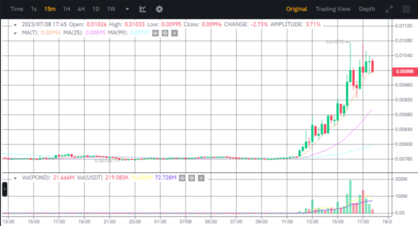This screenshot has width=418, height=226.
Task: Click the 100M volume axis label
Action: [x=401, y=196]
